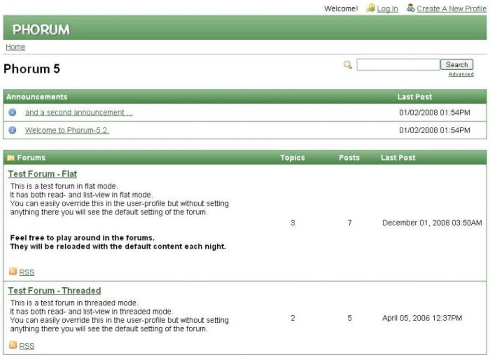
Task: Open the Log In link
Action: pos(387,9)
